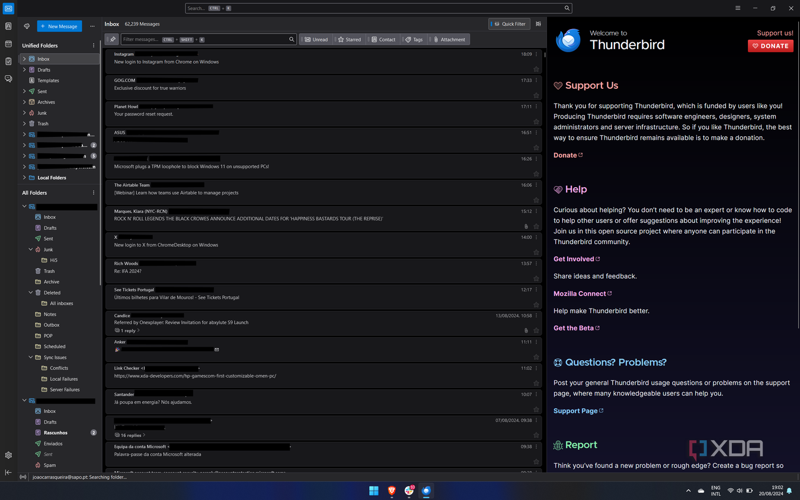This screenshot has height=500, width=800.
Task: Open options menu for Instagram message row
Action: (x=537, y=54)
